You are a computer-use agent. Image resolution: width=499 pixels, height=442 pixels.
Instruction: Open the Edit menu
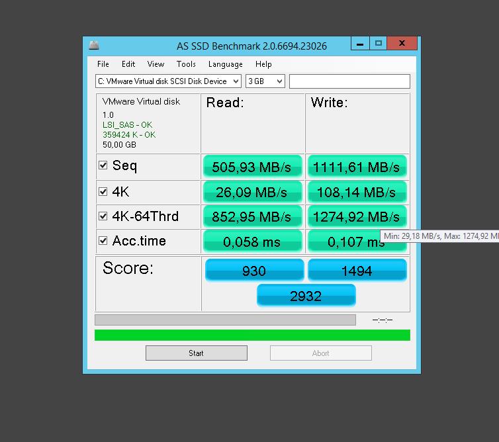point(128,64)
